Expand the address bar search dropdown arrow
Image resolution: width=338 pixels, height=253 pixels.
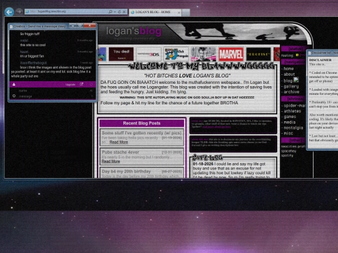(x=115, y=12)
